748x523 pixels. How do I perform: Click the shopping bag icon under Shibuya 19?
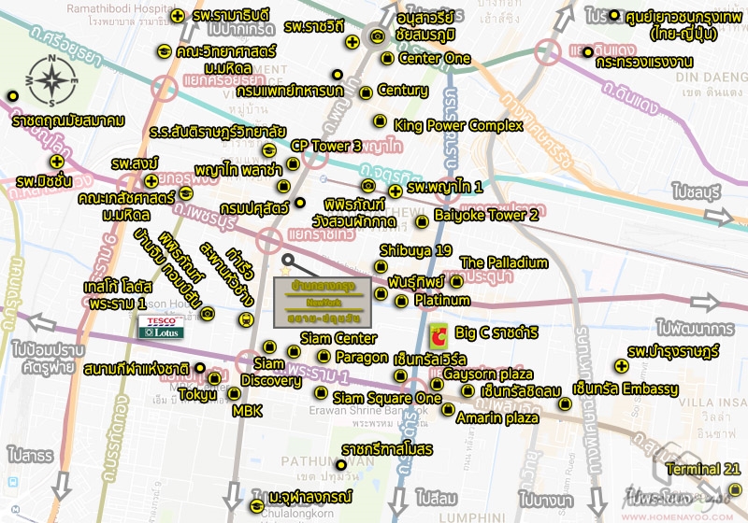click(381, 266)
